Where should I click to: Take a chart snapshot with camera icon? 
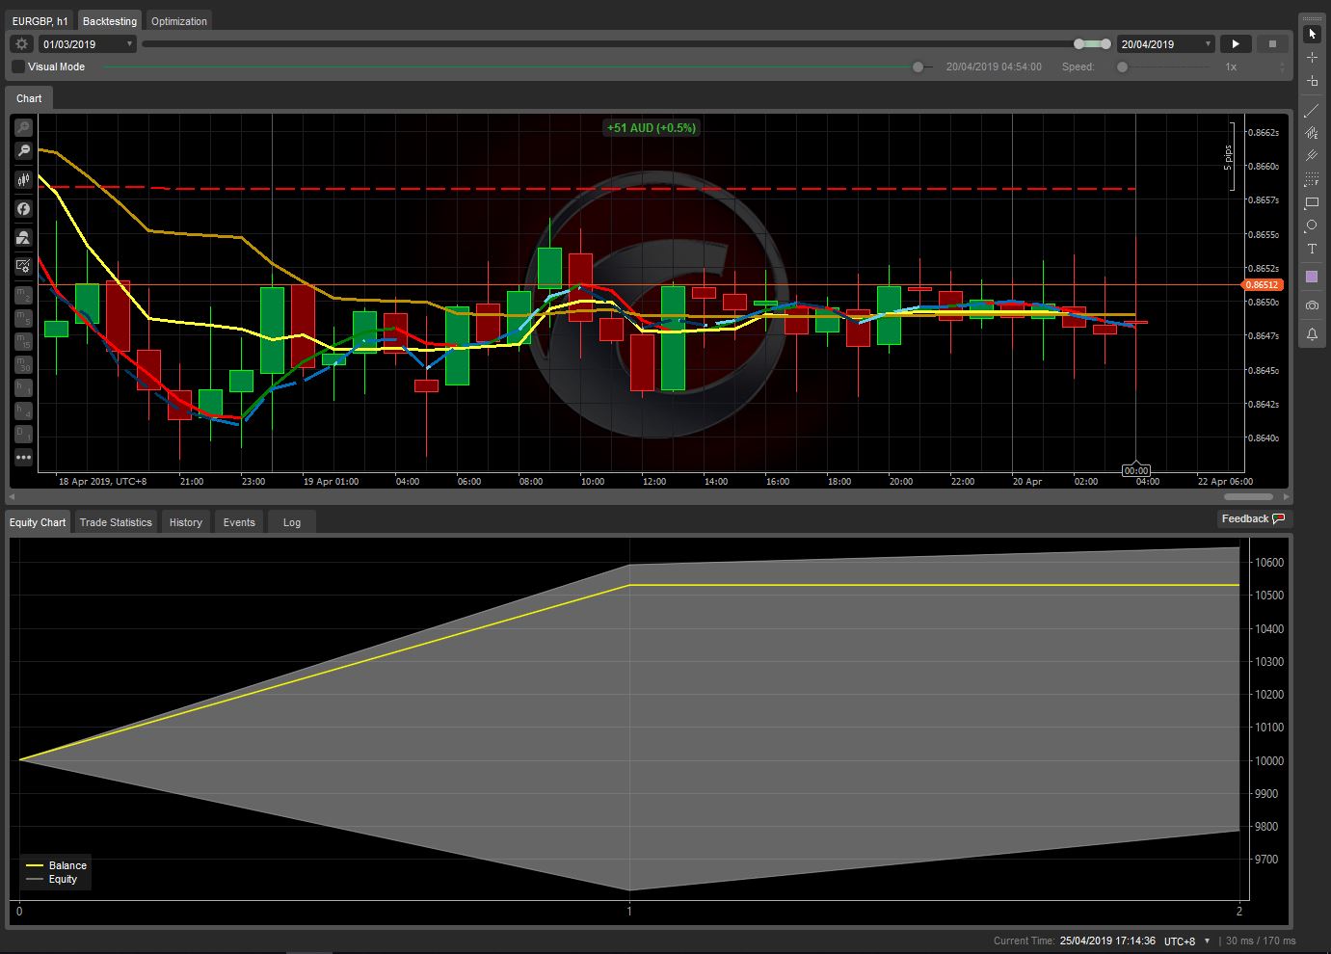point(1312,305)
